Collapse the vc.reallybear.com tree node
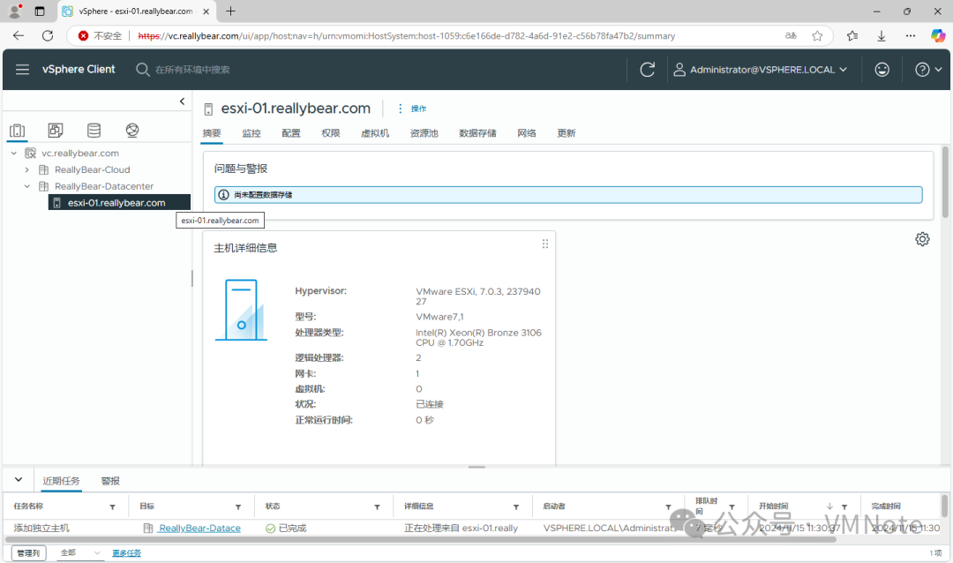The width and height of the screenshot is (953, 563). click(14, 154)
